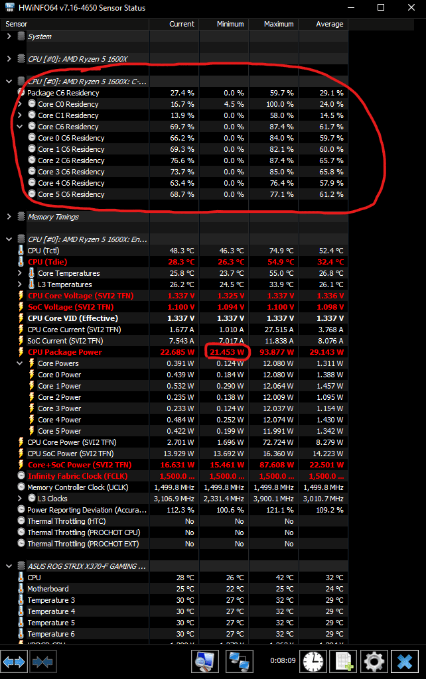This screenshot has width=426, height=679.
Task: Click the thermometer icon beside Temperature 3
Action: [x=21, y=599]
